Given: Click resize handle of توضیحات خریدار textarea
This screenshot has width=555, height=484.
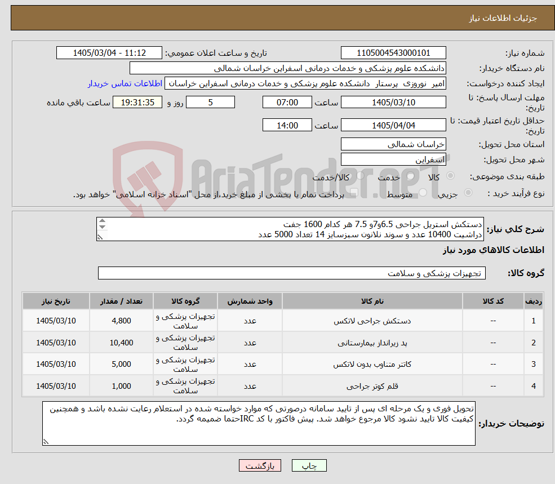Looking at the screenshot, I should point(46,442).
